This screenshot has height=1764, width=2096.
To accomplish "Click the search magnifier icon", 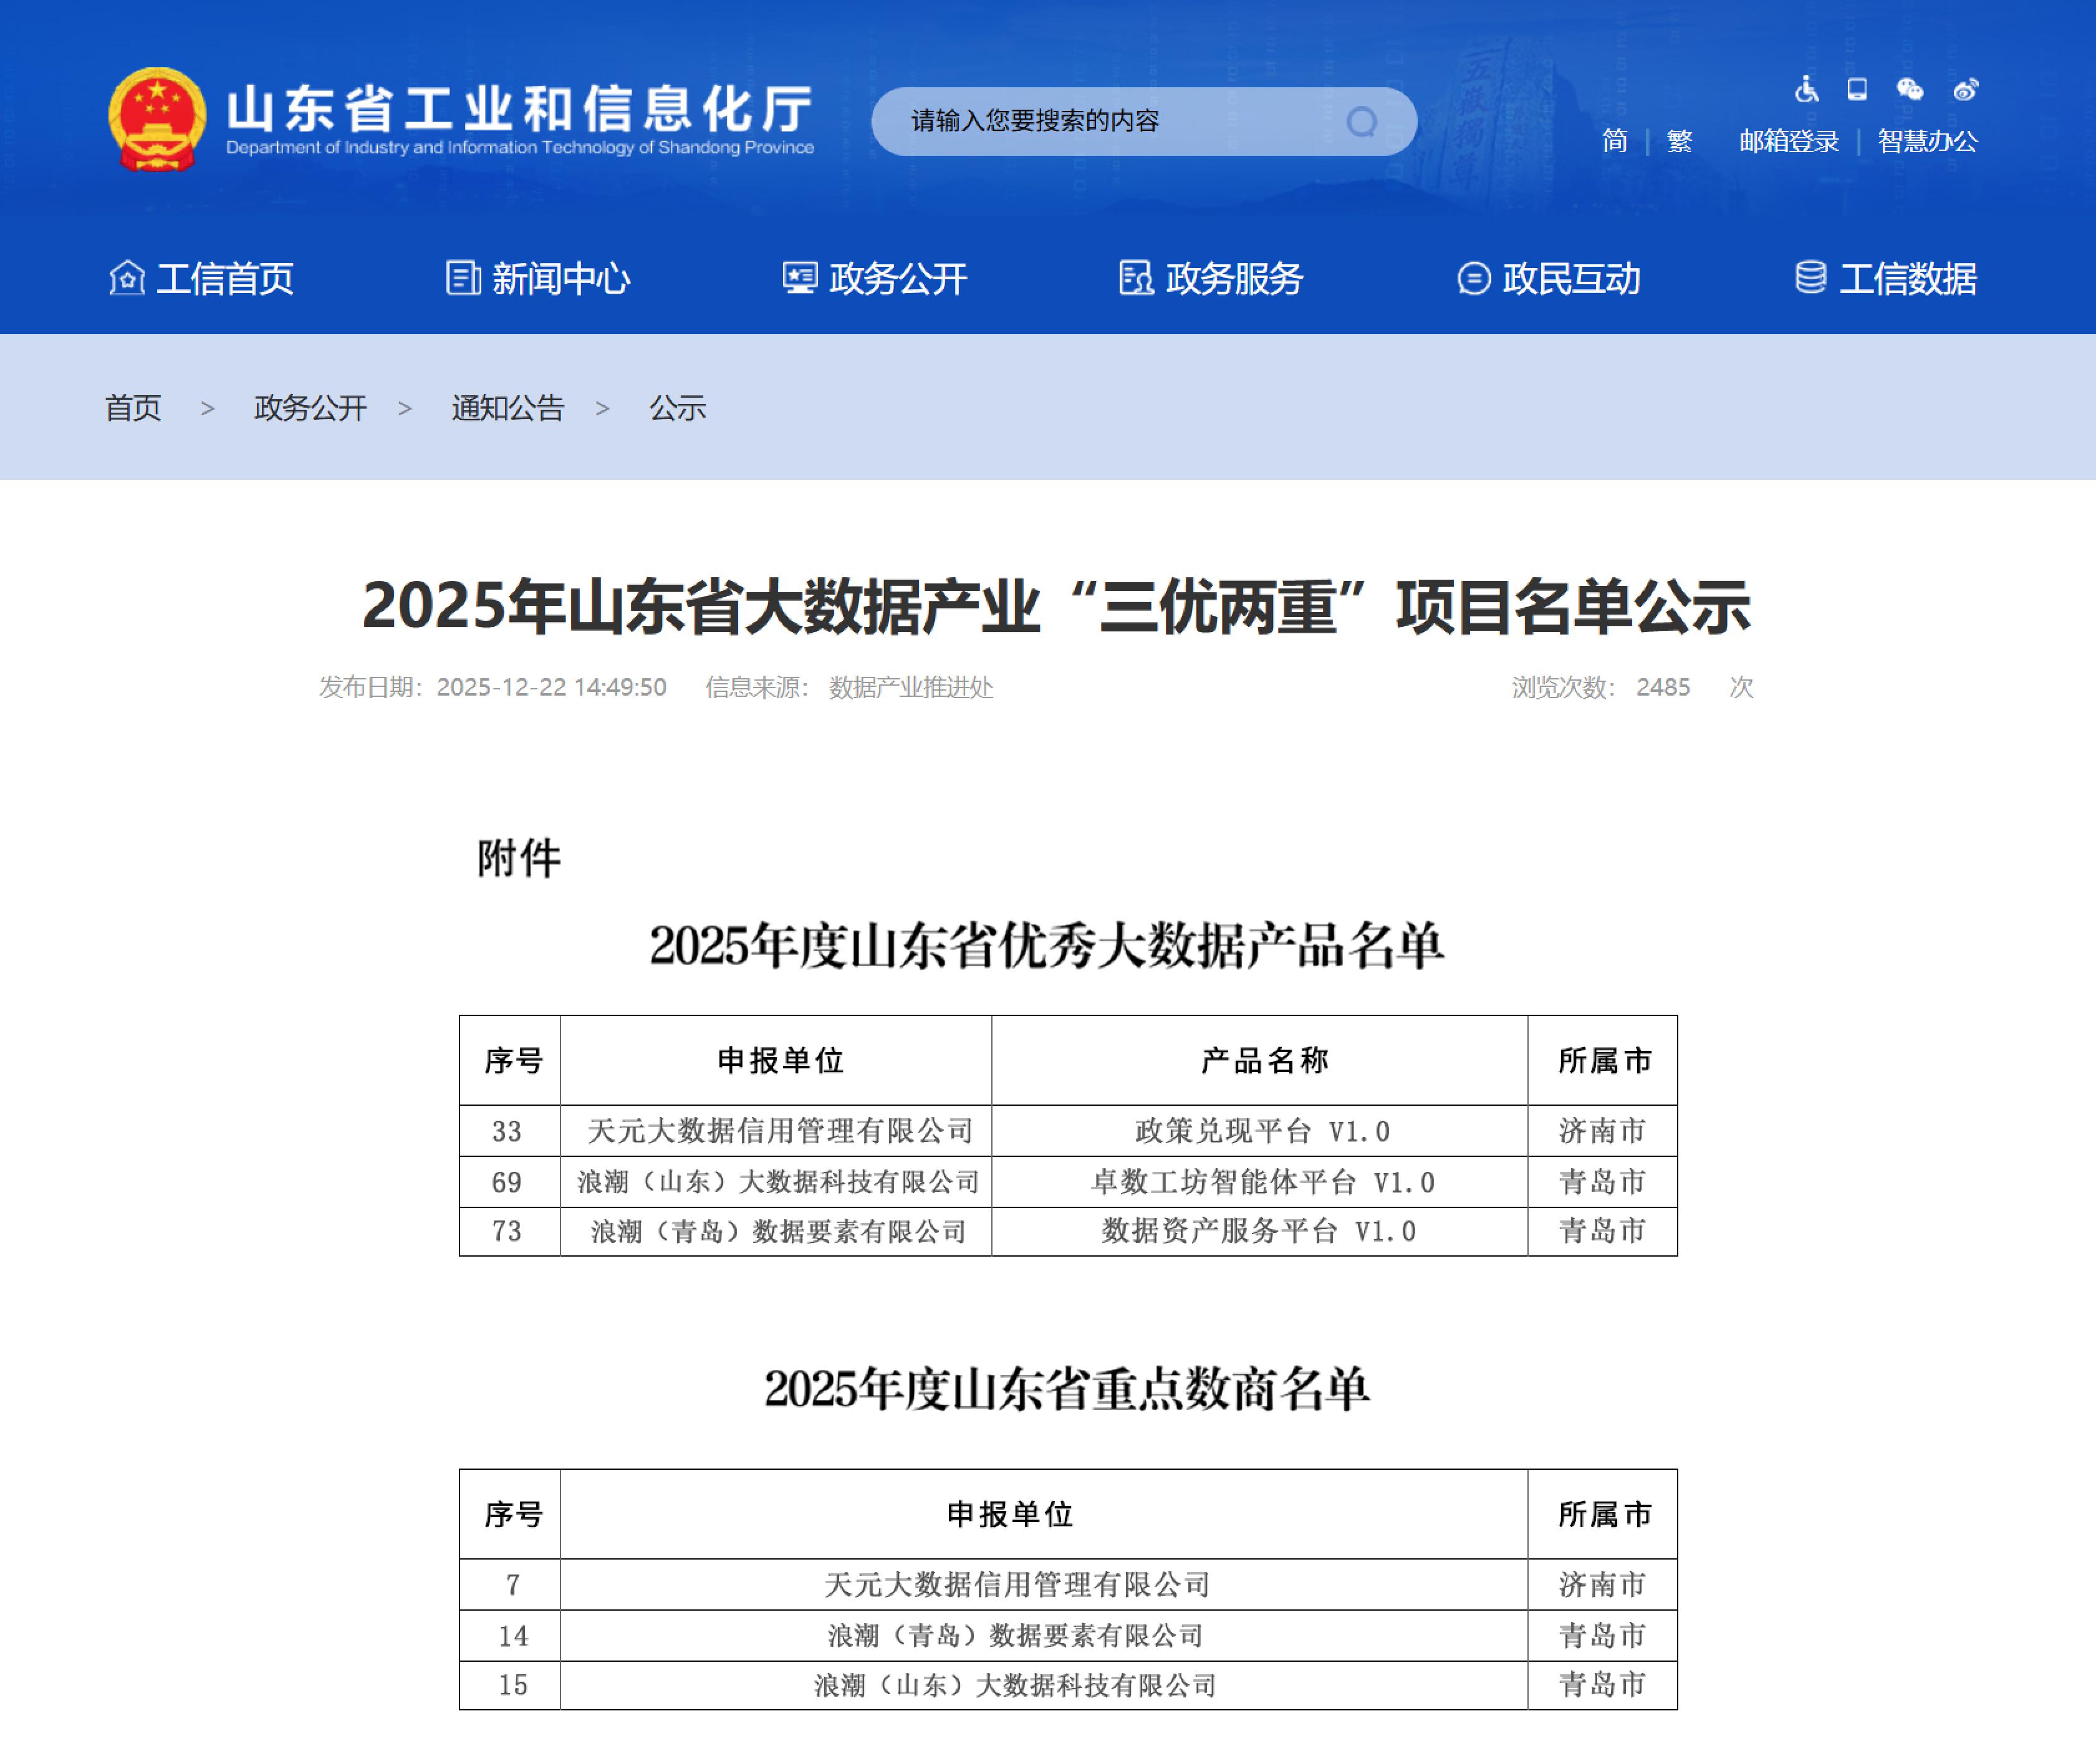I will point(1361,122).
